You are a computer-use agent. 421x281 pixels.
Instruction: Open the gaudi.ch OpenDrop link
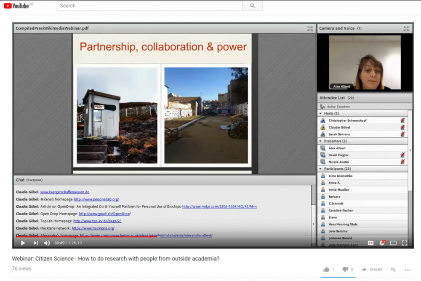105,214
